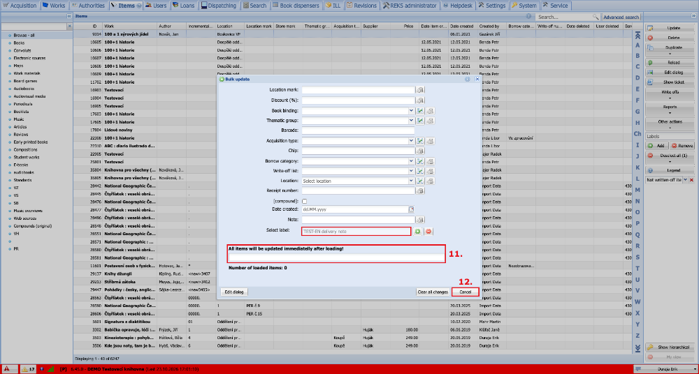Select Early printed books in the left tree

coord(31,142)
